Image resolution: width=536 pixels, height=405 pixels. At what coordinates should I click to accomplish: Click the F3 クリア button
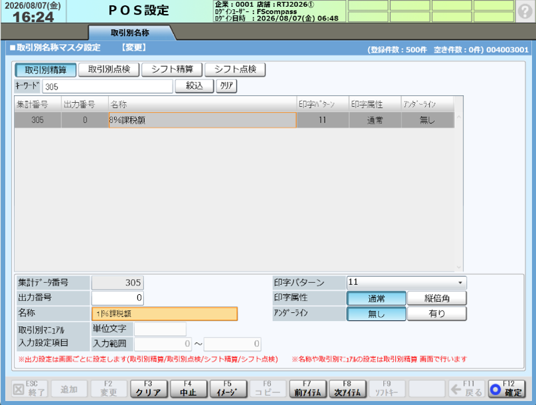(x=149, y=389)
